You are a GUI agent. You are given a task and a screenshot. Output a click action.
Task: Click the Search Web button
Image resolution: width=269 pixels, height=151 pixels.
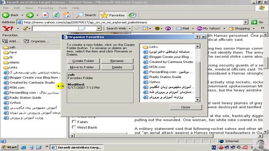point(116,28)
